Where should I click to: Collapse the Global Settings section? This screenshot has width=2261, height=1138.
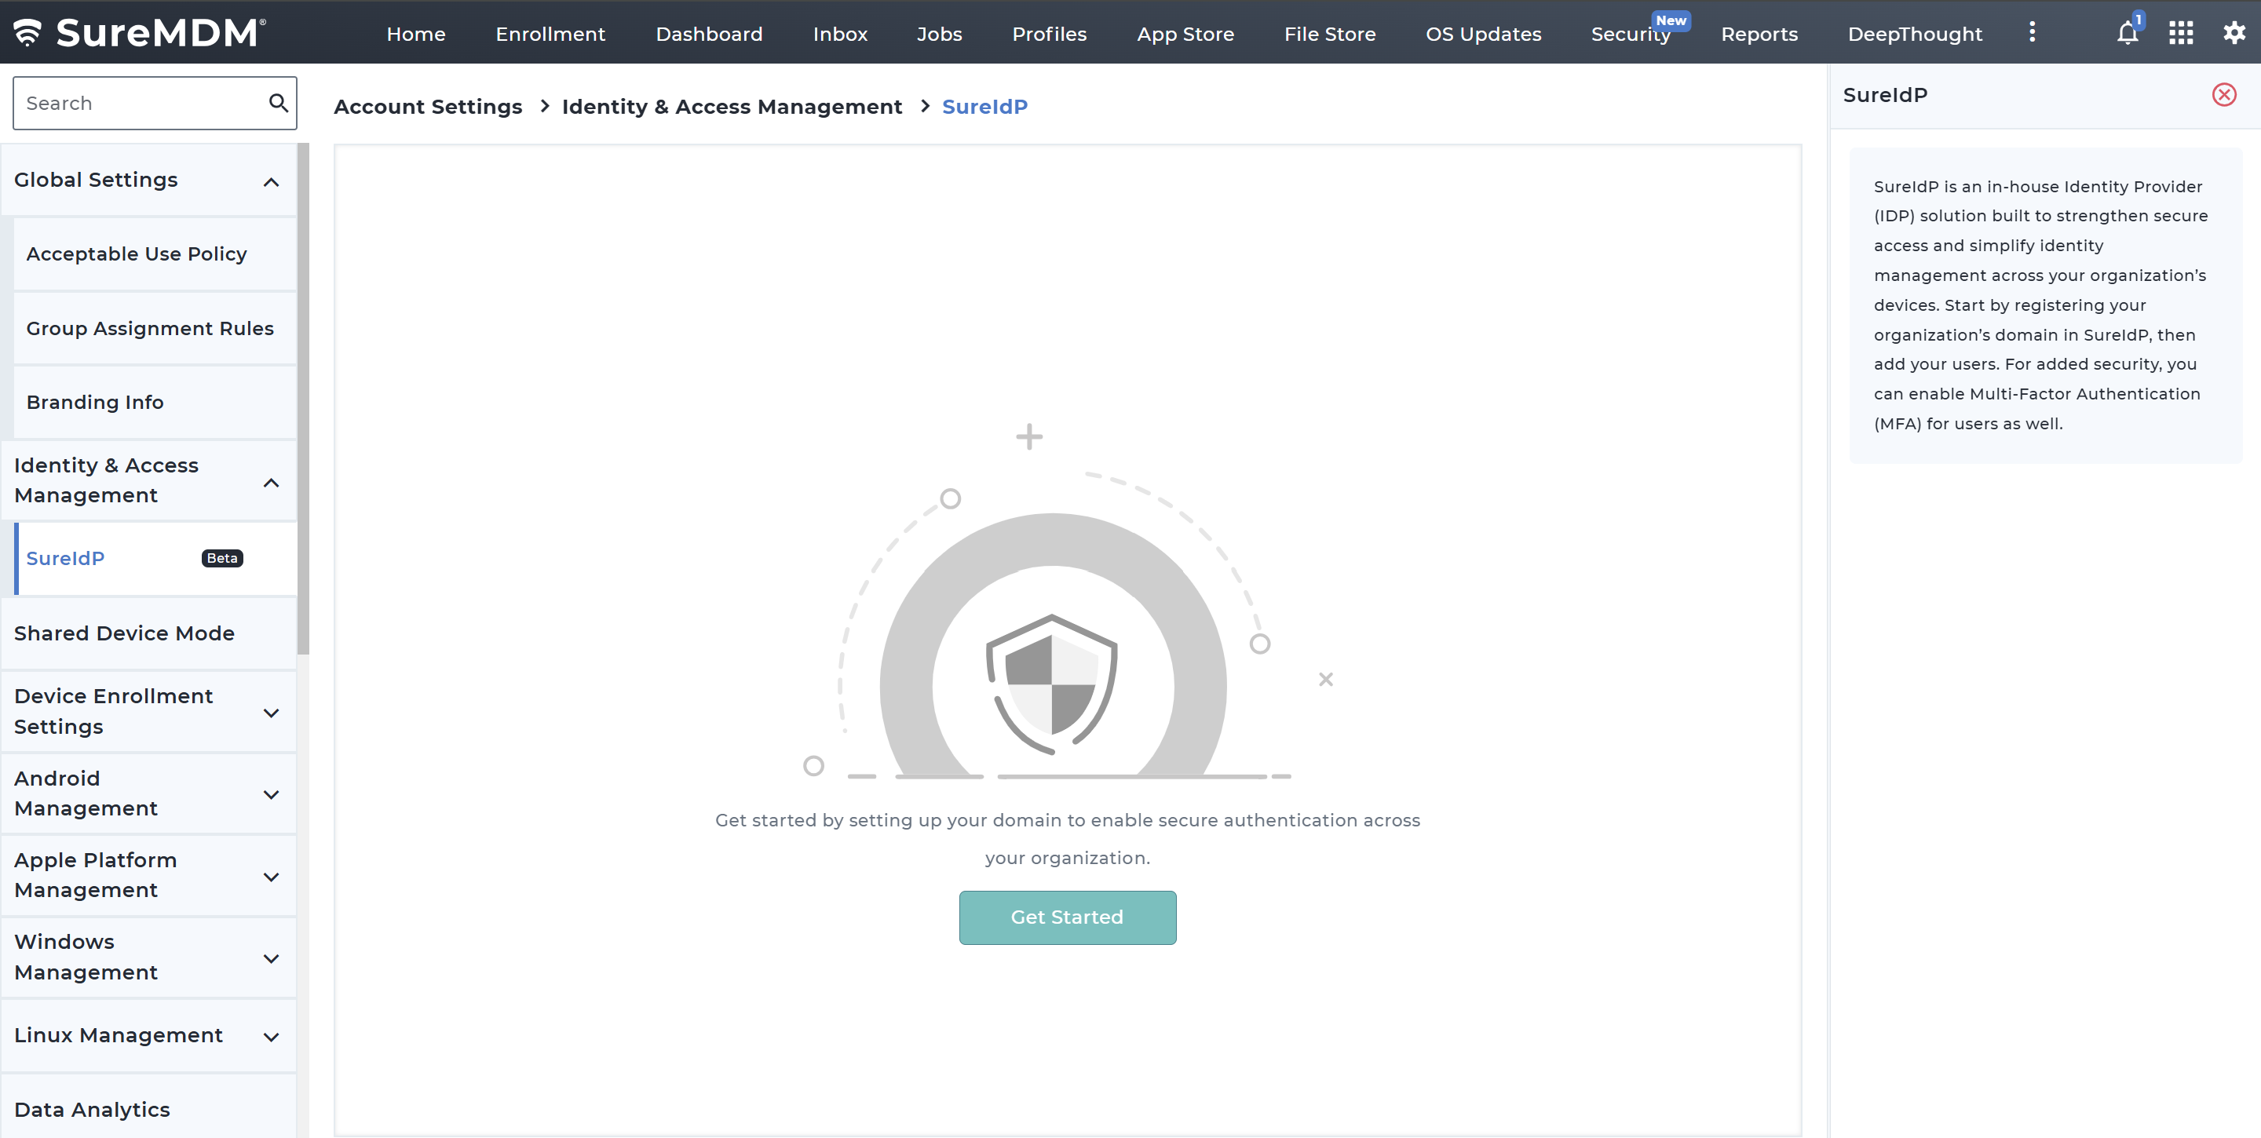pos(271,181)
